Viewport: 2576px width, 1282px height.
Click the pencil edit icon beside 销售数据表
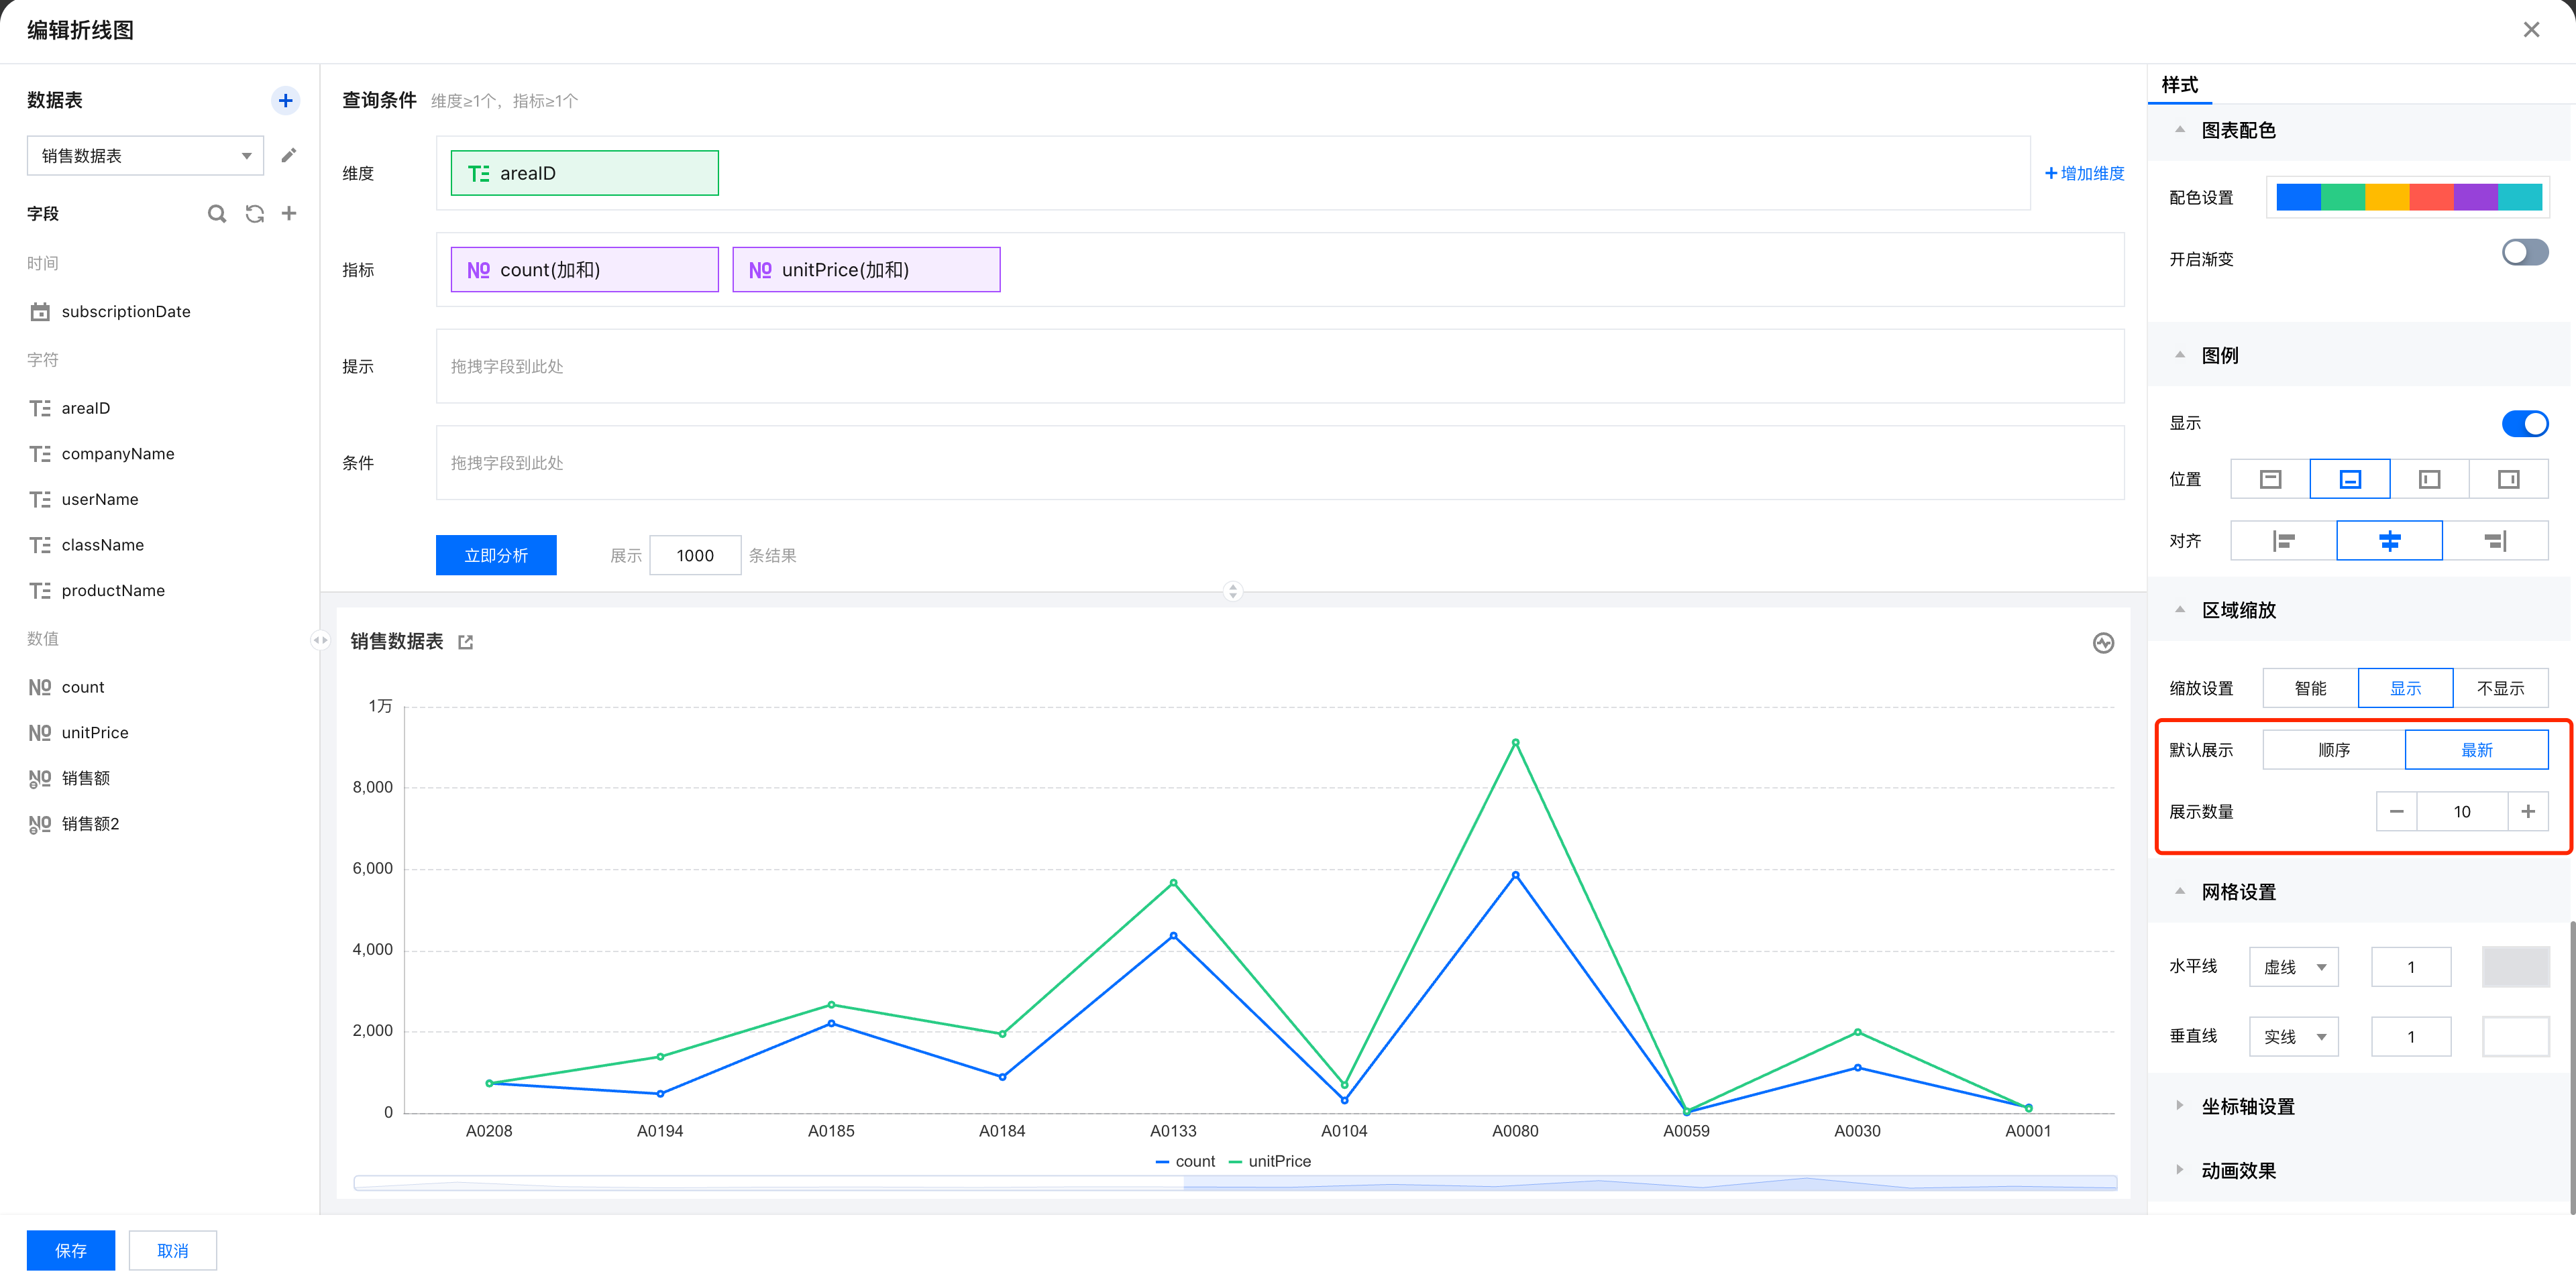pos(288,155)
